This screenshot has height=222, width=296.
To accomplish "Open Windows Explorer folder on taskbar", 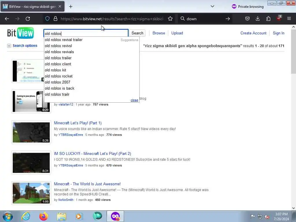I will tap(62, 217).
